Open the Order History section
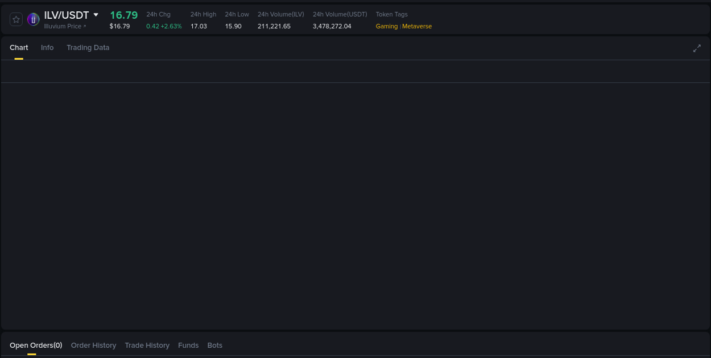The image size is (711, 358). pos(93,345)
